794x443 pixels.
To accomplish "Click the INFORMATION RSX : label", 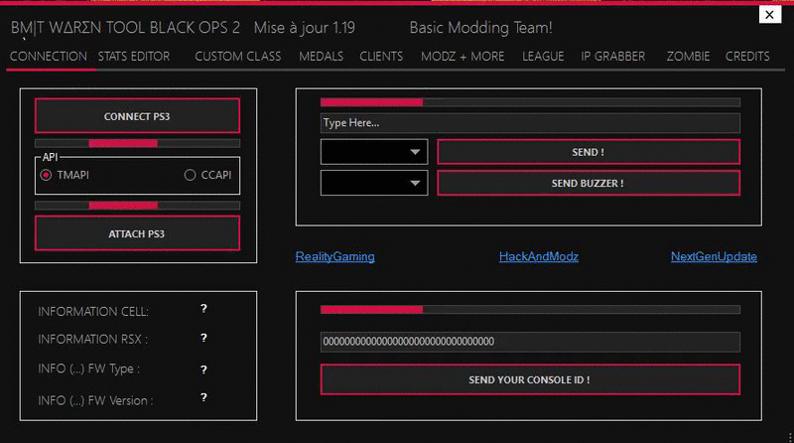I will 92,339.
